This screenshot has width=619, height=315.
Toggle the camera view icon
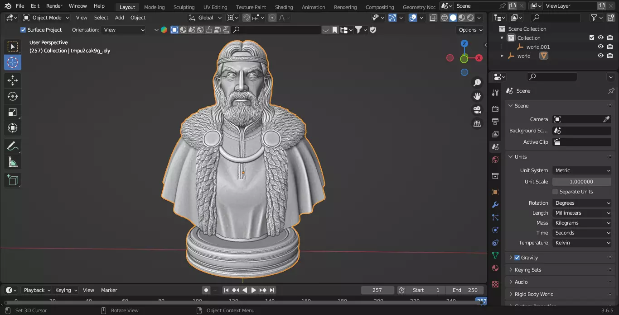[x=477, y=110]
